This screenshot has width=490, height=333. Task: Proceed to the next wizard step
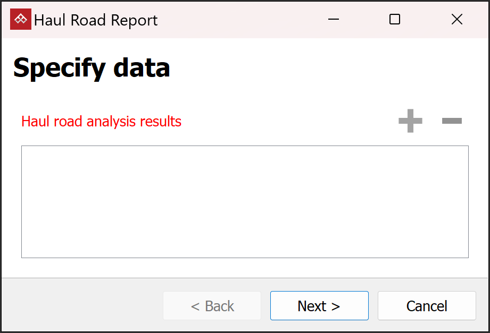pos(319,306)
